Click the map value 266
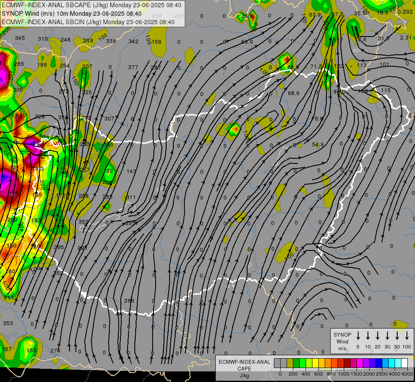The image size is (415, 382). (x=129, y=301)
